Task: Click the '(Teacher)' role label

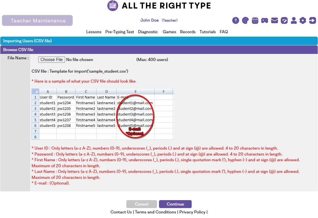Action: pos(170,20)
